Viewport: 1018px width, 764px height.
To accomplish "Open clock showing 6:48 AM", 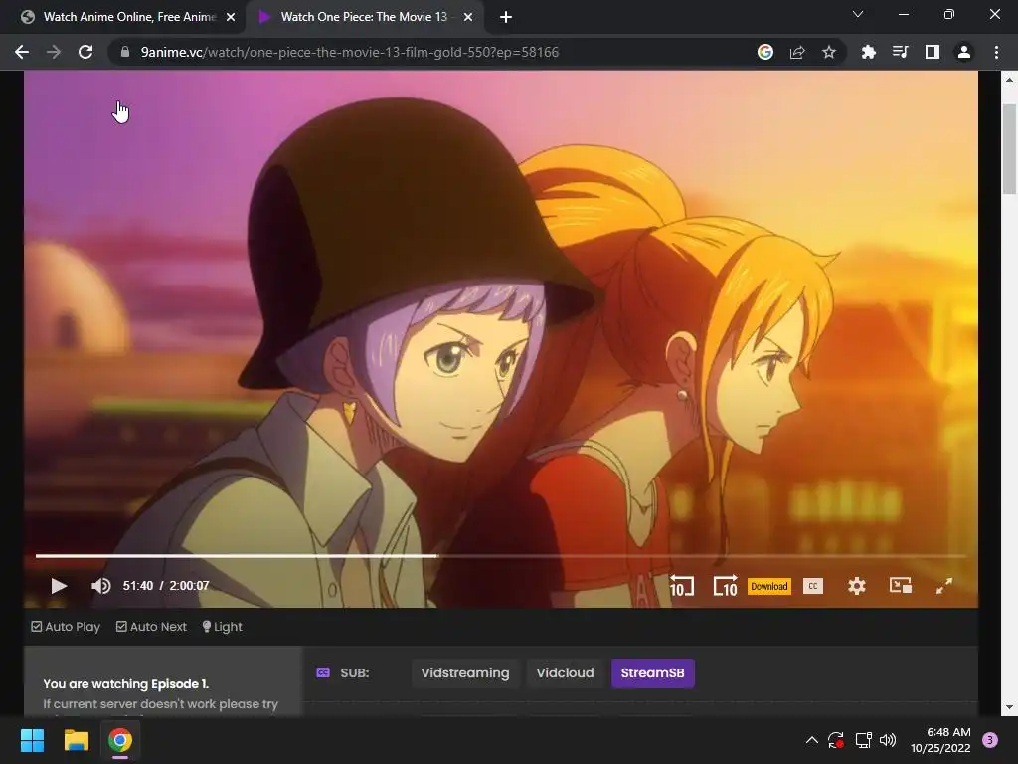I will (x=940, y=740).
